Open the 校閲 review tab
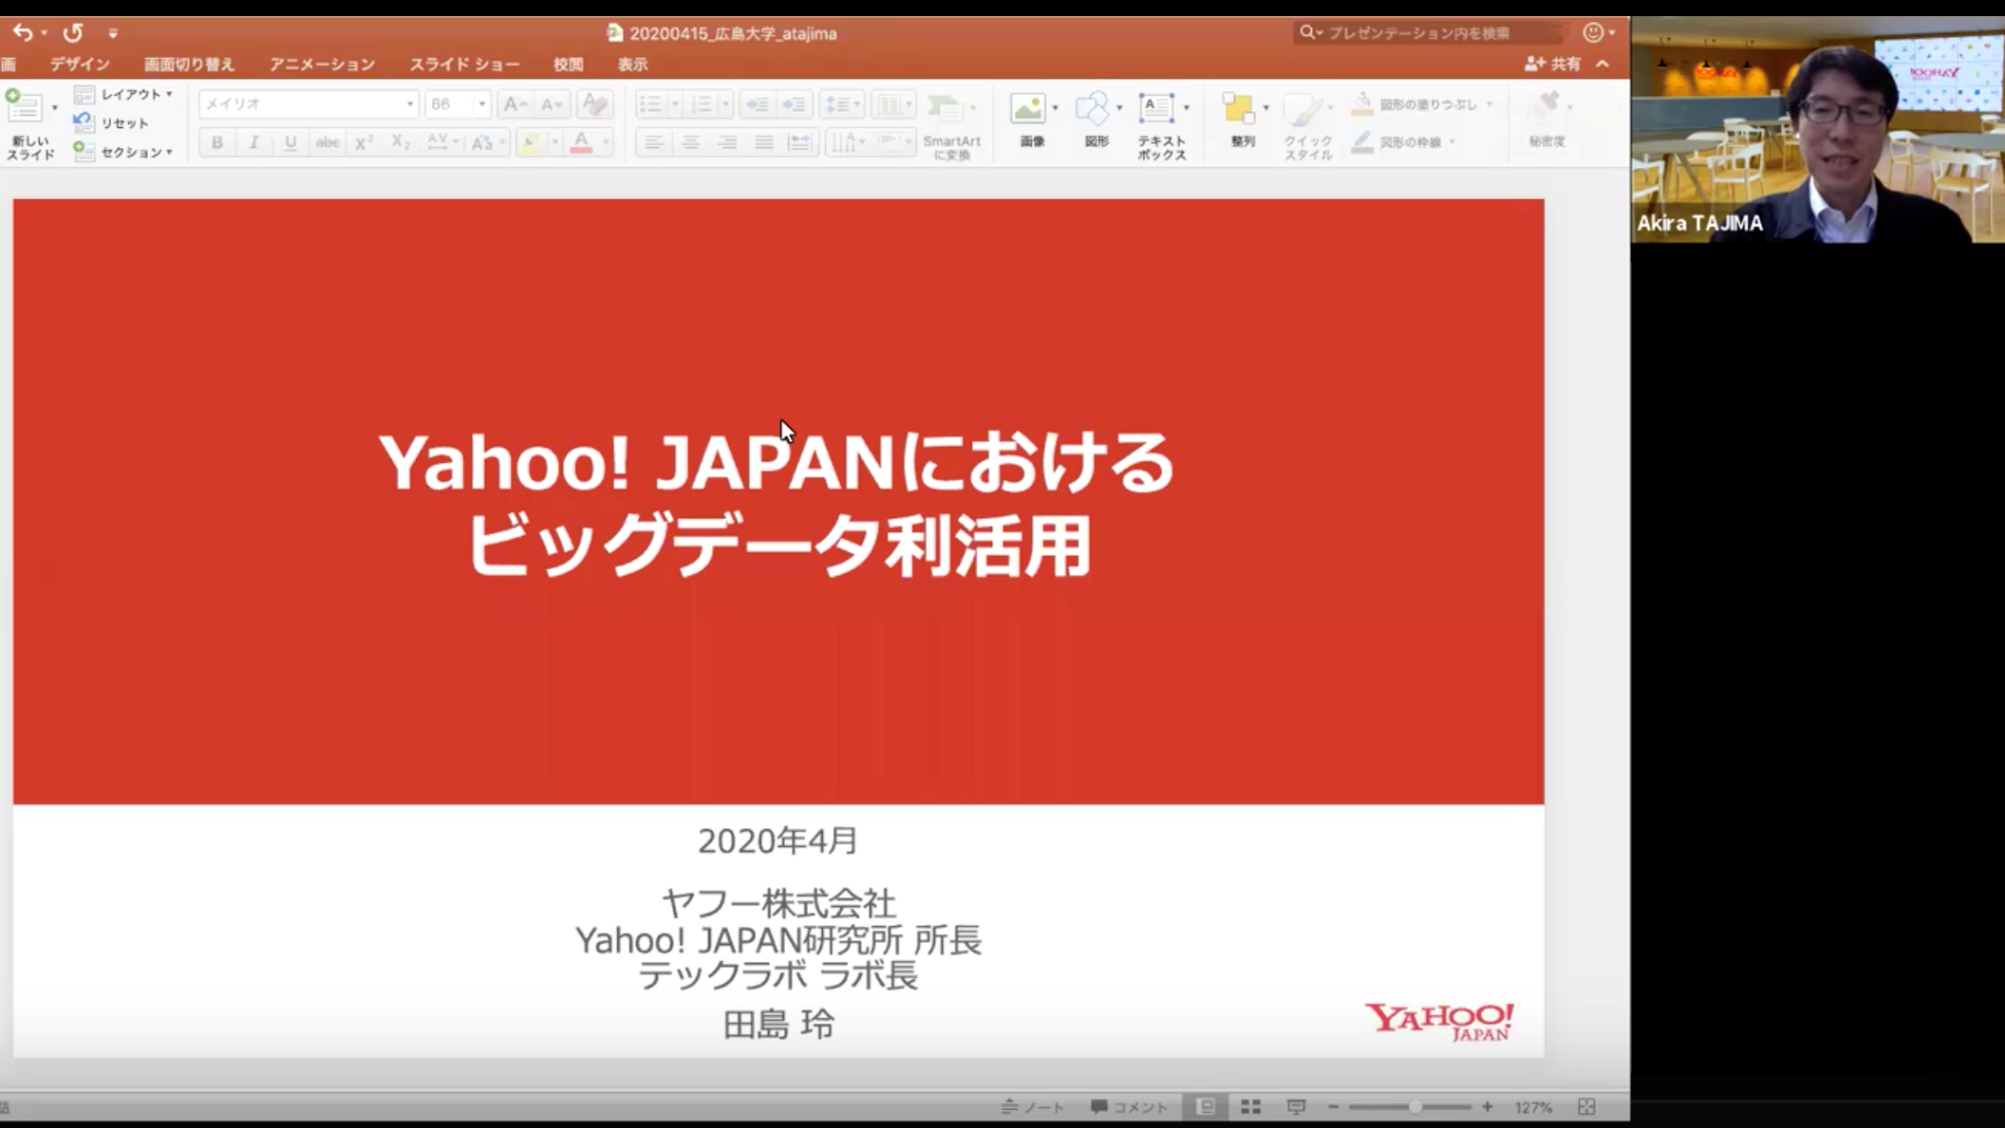Image resolution: width=2005 pixels, height=1128 pixels. [569, 65]
